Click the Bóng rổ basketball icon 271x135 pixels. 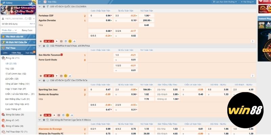[3, 120]
